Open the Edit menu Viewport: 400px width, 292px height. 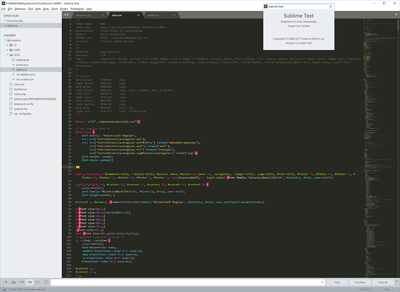pyautogui.click(x=10, y=9)
